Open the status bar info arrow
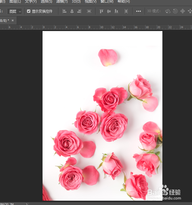Viewport: 192px width, 205px height. [27, 204]
